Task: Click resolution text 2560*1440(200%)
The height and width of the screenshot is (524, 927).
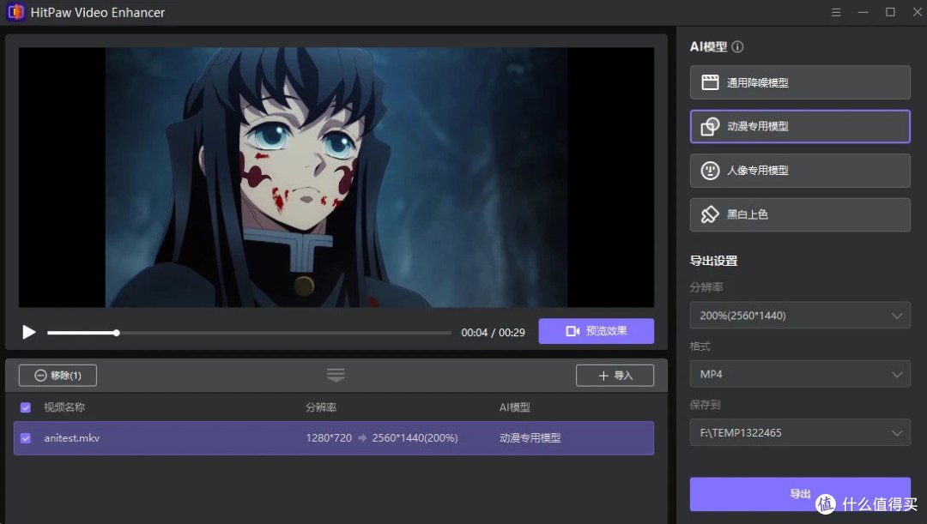Action: point(415,438)
